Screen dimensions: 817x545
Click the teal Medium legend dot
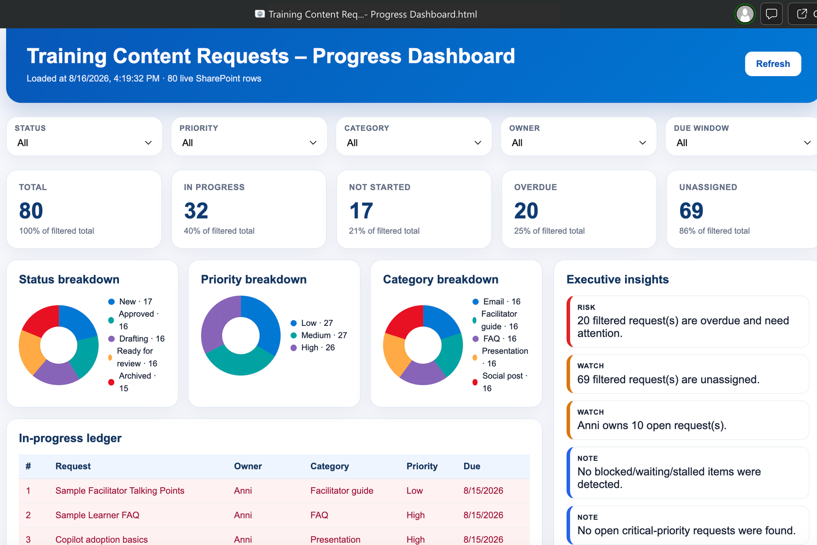pyautogui.click(x=294, y=336)
